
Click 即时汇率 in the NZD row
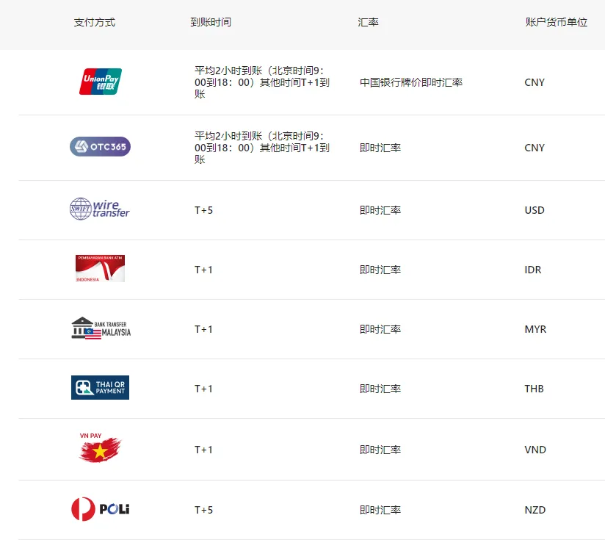[x=380, y=510]
